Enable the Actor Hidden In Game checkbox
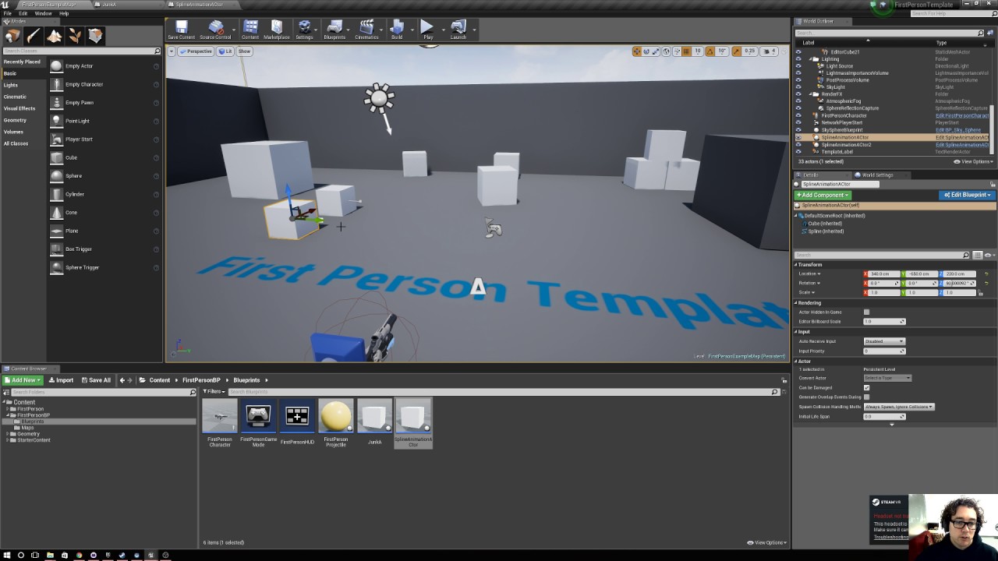 point(866,312)
